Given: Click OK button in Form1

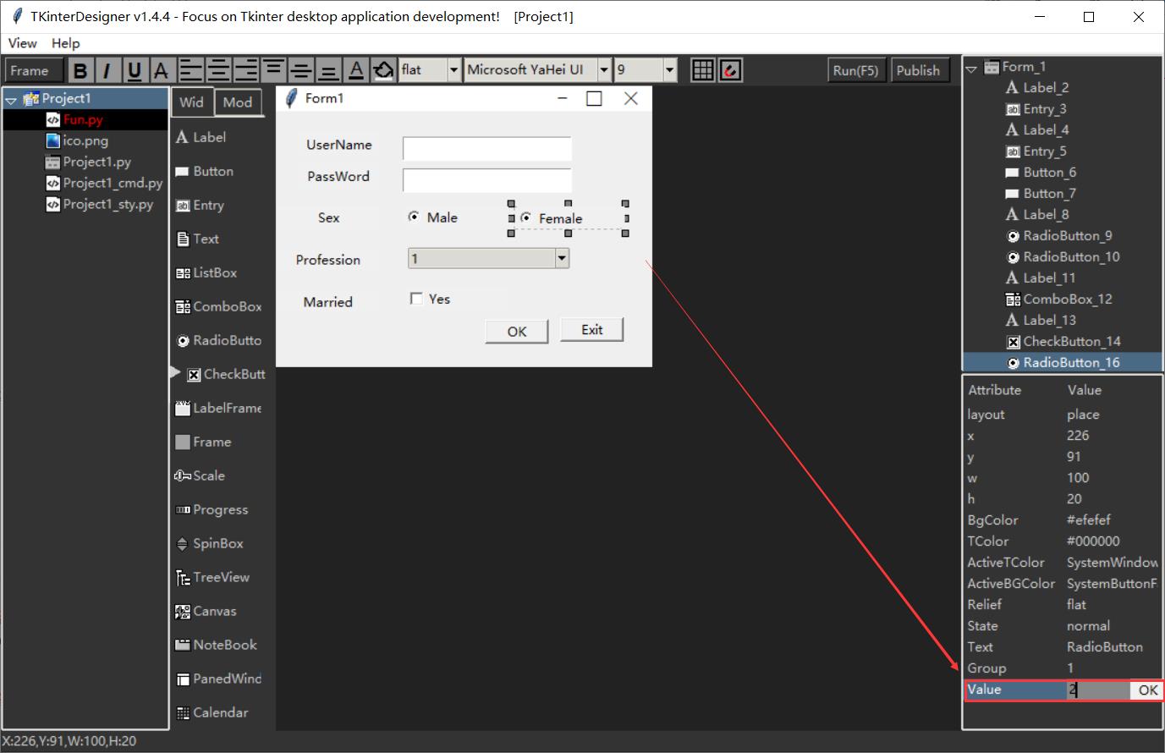Looking at the screenshot, I should 517,332.
